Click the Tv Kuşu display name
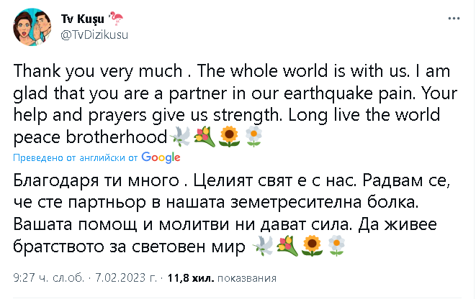Screen dimensions: 476x299 point(78,17)
